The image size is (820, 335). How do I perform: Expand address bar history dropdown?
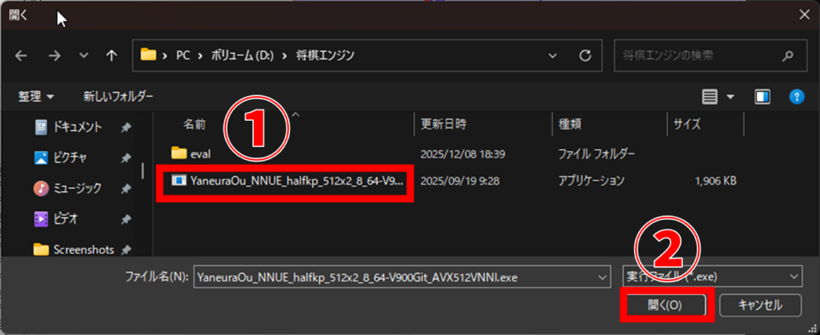click(553, 56)
